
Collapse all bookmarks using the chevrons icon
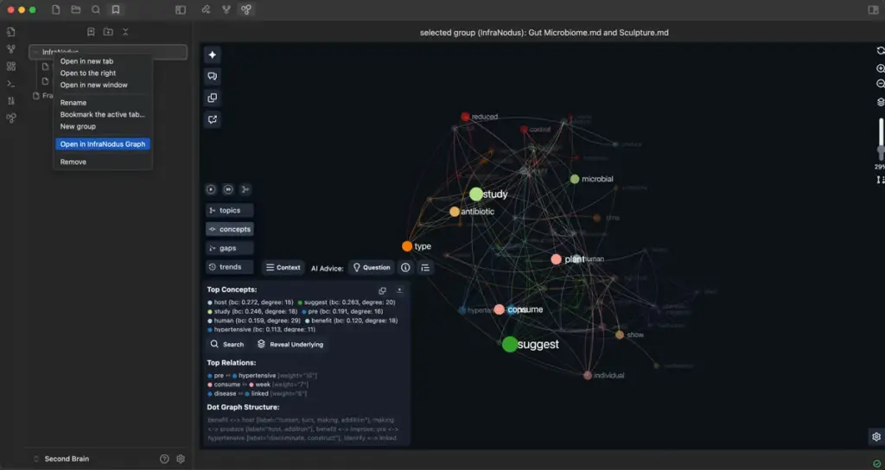(125, 32)
